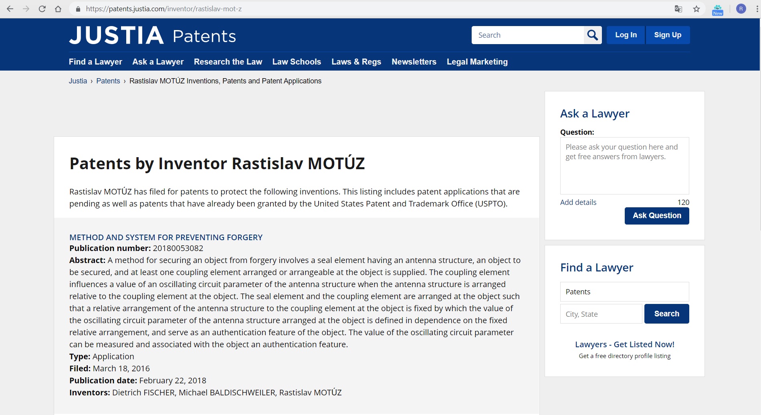761x415 pixels.
Task: Click the browser forward arrow
Action: pos(26,9)
